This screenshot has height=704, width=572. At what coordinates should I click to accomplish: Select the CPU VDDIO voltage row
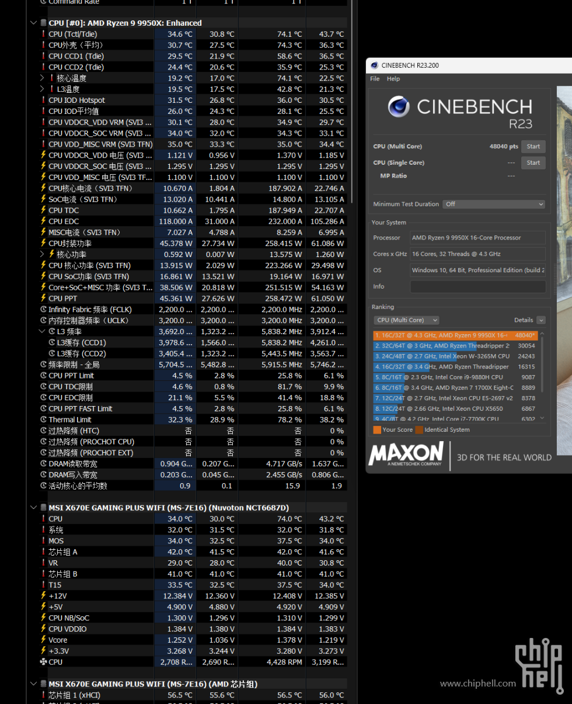(193, 629)
